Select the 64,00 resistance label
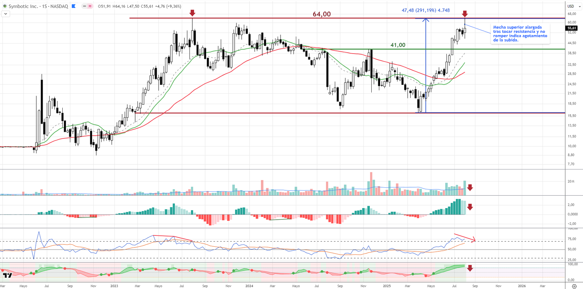The image size is (583, 289). click(322, 14)
